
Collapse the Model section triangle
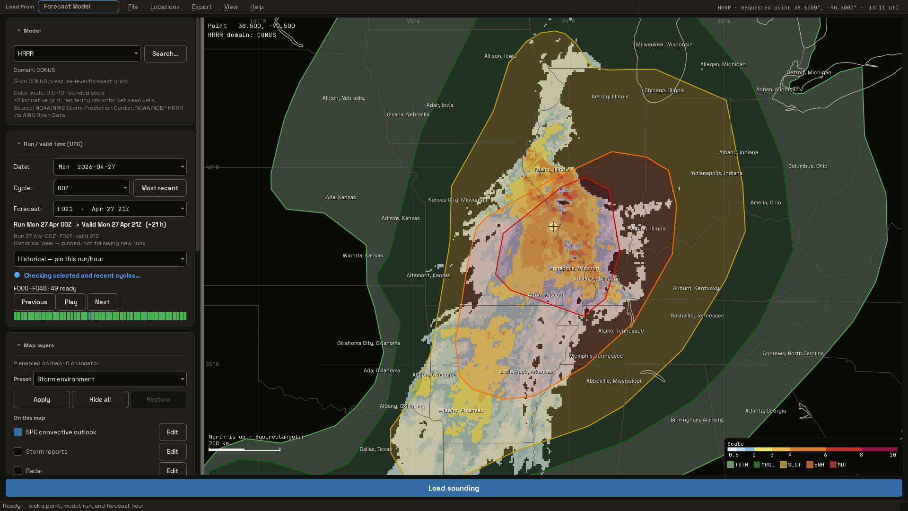[x=19, y=31]
